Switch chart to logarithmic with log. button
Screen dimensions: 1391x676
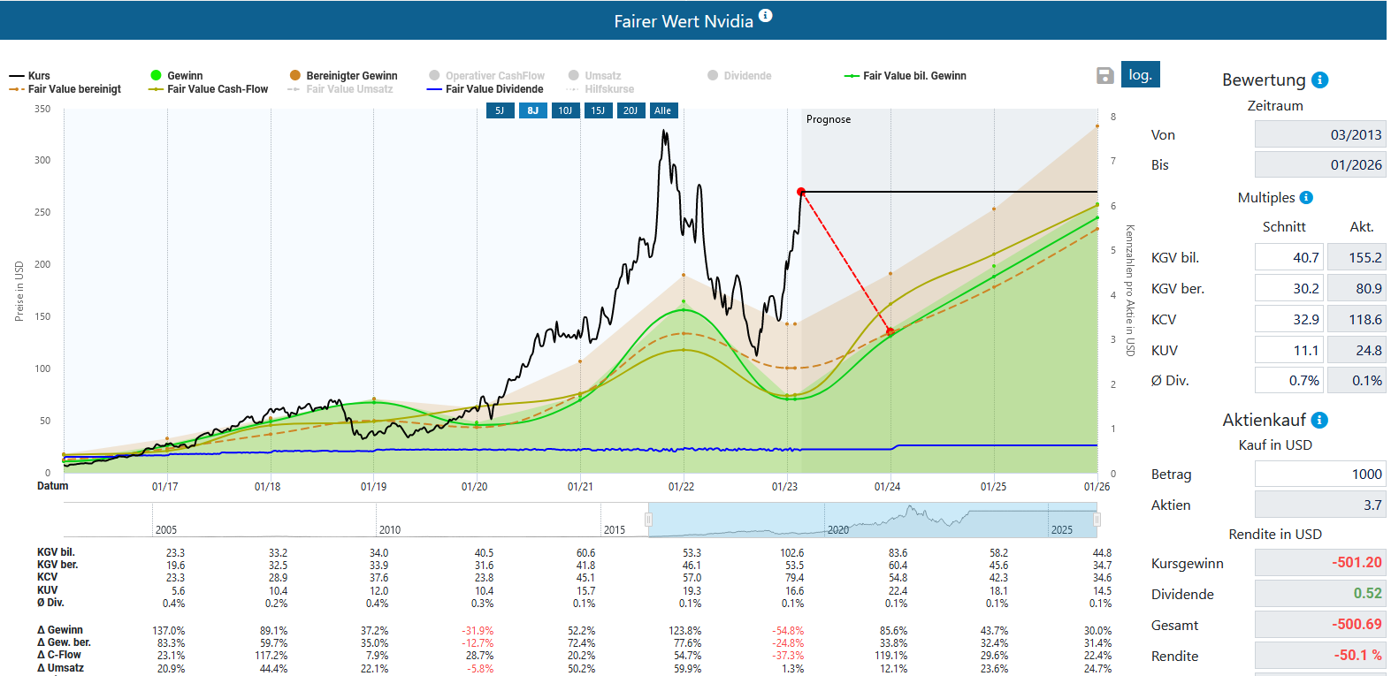click(x=1140, y=74)
